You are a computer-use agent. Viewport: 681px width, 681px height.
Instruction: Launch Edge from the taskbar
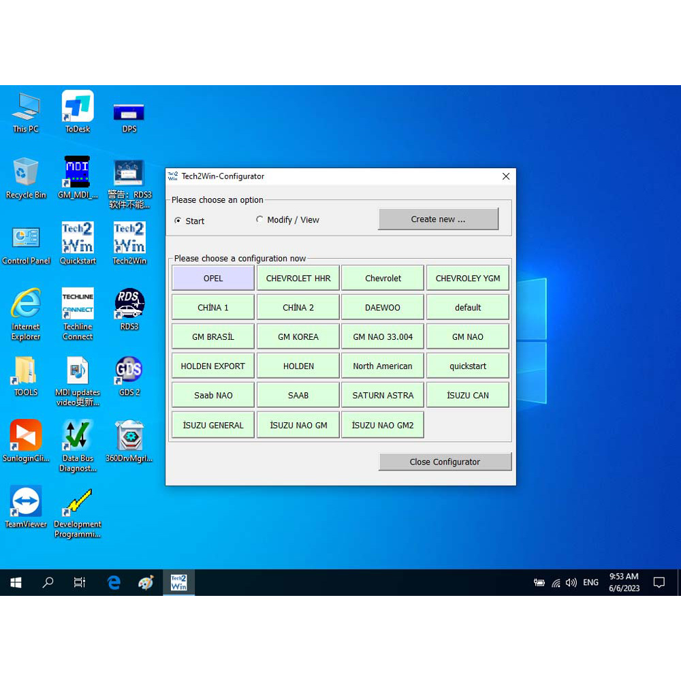click(x=114, y=582)
